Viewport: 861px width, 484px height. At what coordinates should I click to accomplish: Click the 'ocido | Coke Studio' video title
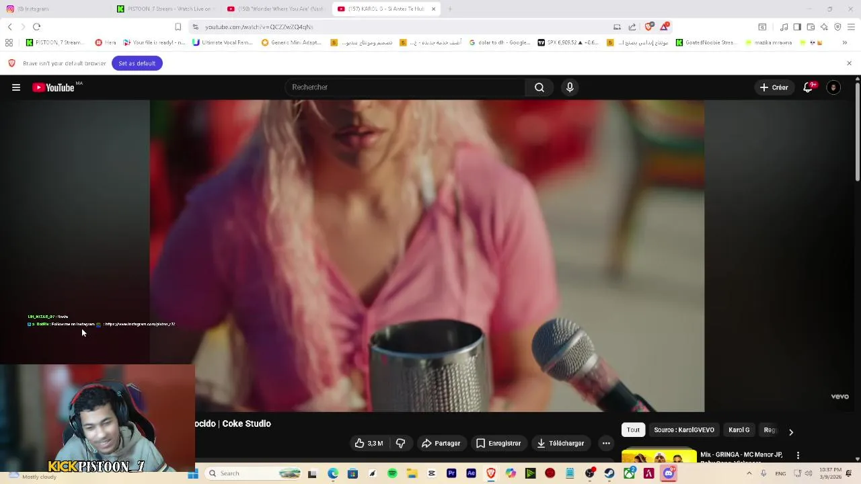(x=233, y=424)
